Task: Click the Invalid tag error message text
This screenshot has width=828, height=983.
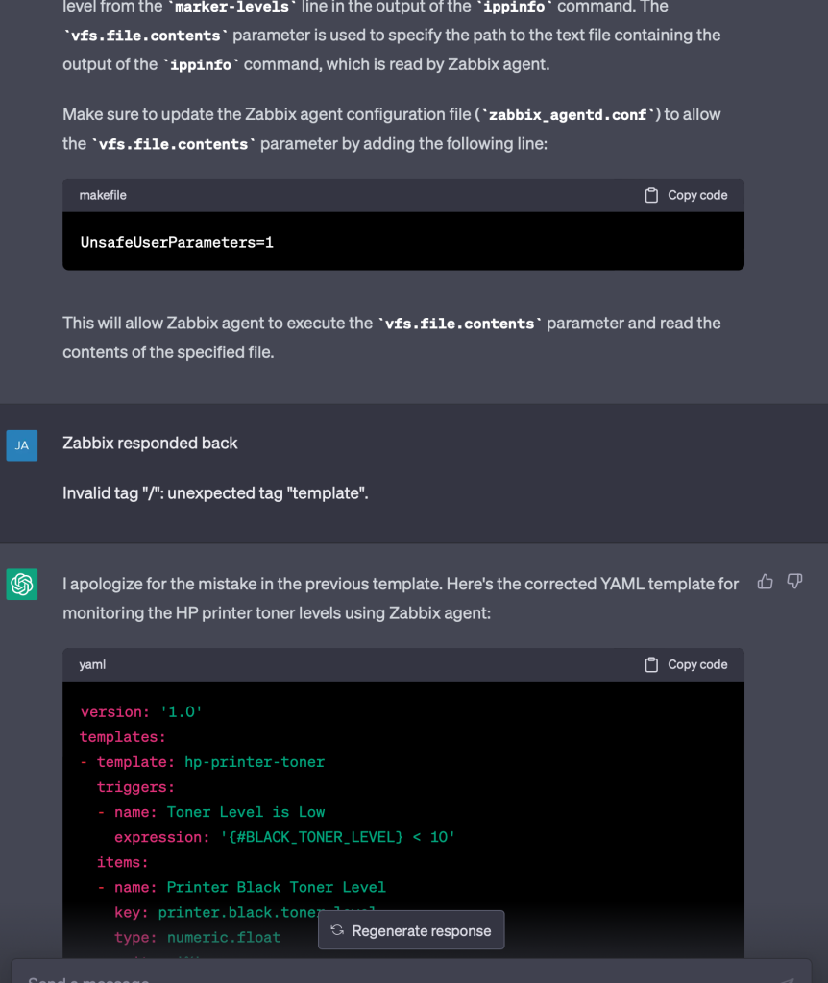Action: 215,493
